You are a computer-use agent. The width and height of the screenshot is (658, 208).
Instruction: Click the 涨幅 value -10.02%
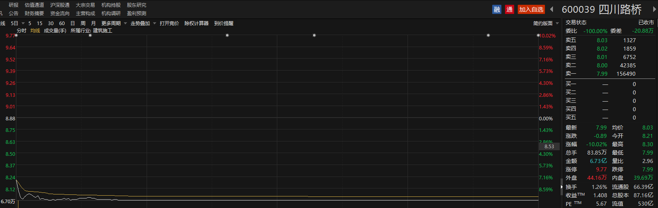[596, 144]
